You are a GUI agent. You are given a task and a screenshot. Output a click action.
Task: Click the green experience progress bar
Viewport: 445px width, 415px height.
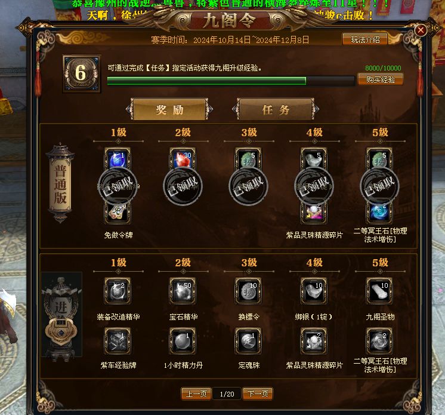pos(231,81)
